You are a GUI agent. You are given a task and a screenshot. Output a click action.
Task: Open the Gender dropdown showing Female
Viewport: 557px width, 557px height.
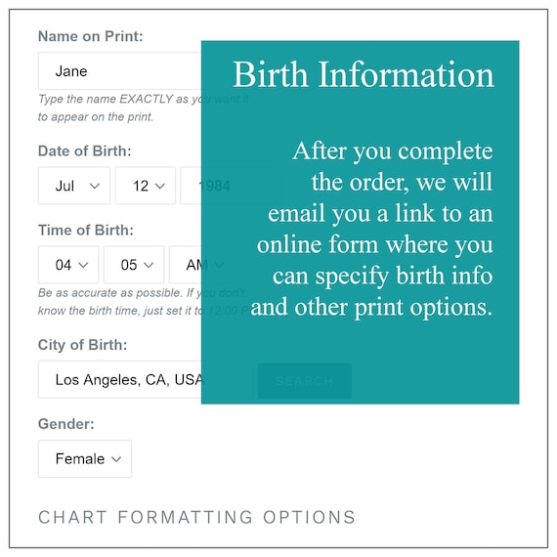pyautogui.click(x=85, y=458)
